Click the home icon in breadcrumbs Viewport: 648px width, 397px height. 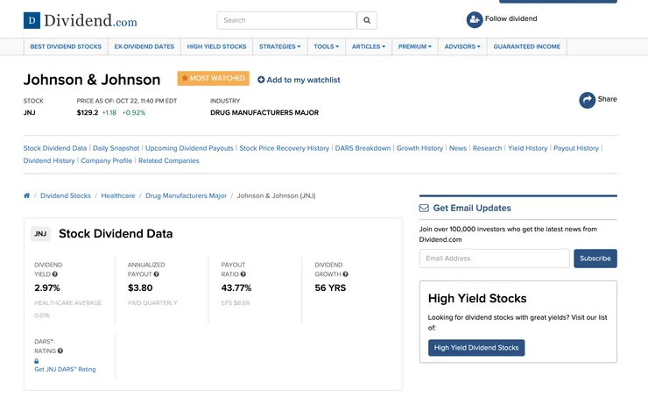[x=27, y=196]
